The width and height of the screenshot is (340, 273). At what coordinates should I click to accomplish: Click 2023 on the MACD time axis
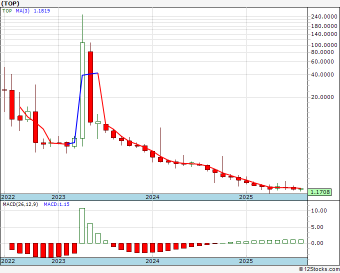[x=58, y=261]
